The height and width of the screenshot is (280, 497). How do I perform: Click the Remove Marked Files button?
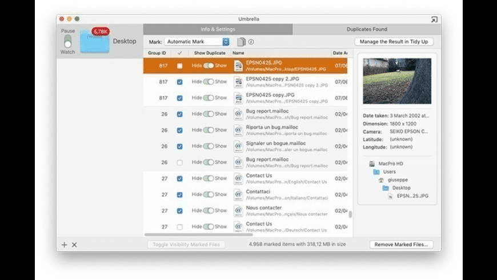coord(401,245)
